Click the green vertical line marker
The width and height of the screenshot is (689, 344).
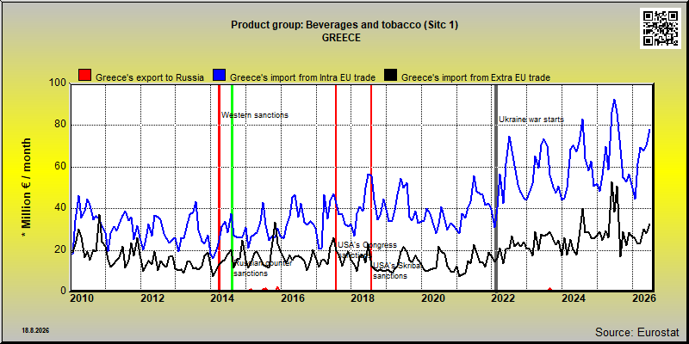coord(232,187)
